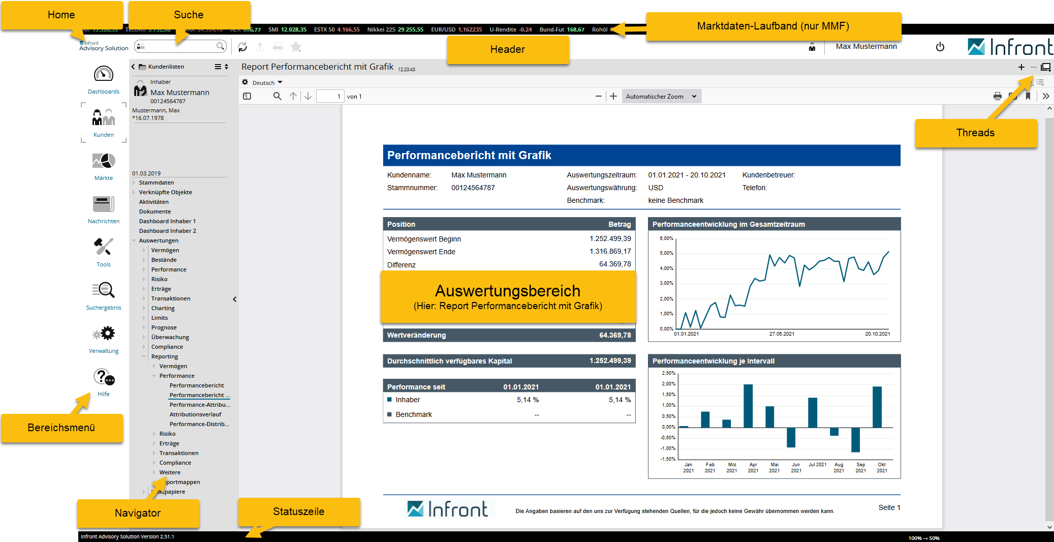Click the magnifier in PDF toolbar
Screen dimensions: 1054x542
(277, 96)
